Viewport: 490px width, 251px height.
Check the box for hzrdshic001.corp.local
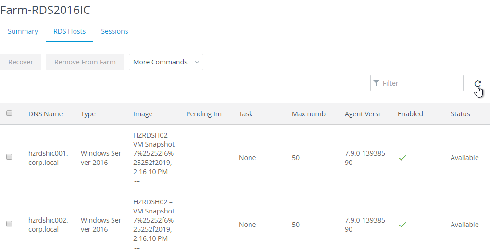(x=9, y=157)
